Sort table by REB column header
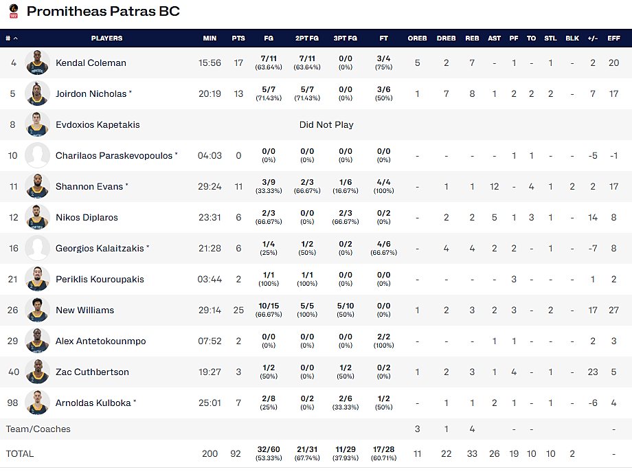632x474 pixels. [x=472, y=38]
